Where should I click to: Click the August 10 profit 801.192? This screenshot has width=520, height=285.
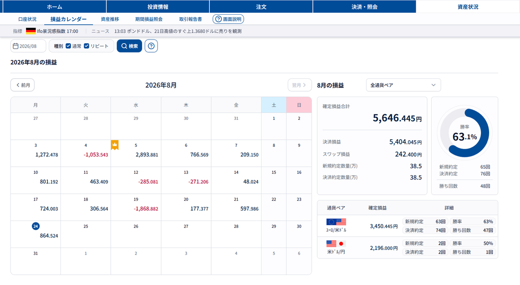pyautogui.click(x=49, y=182)
